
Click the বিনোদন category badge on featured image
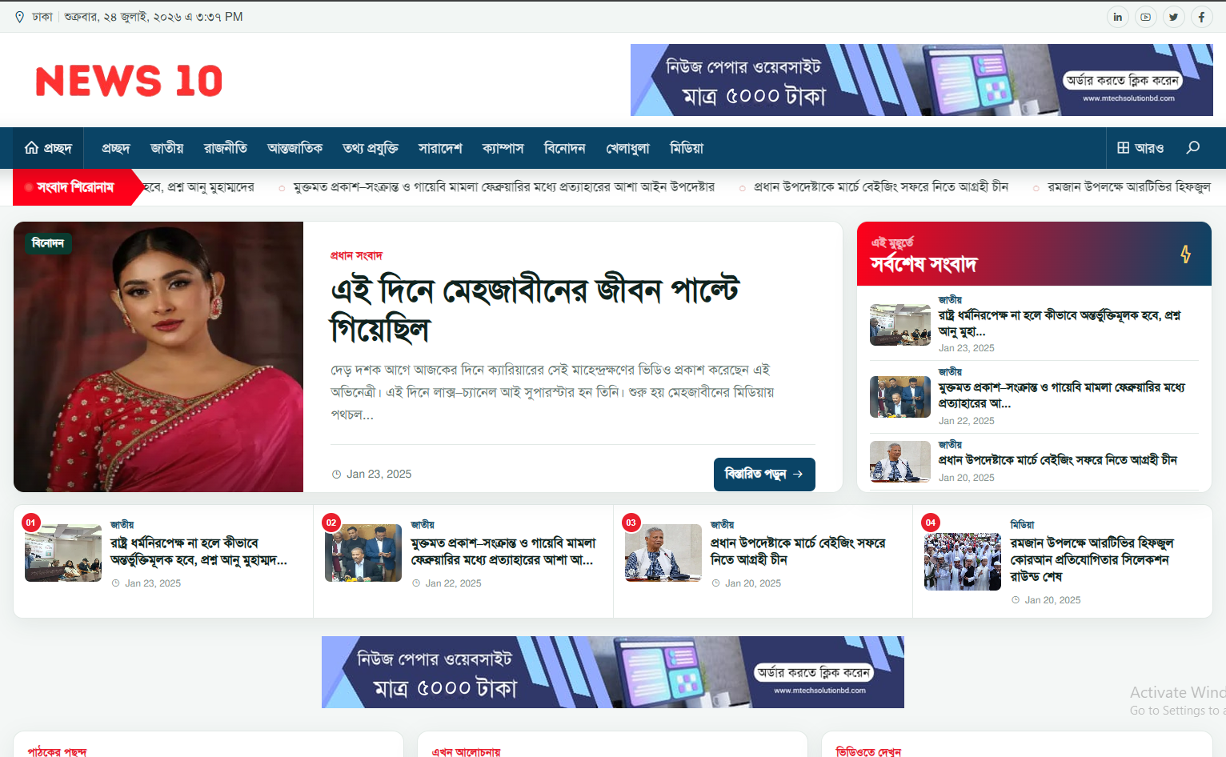(x=48, y=243)
